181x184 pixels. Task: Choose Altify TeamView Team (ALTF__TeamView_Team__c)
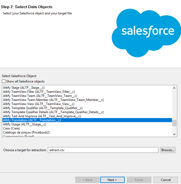pos(87,96)
